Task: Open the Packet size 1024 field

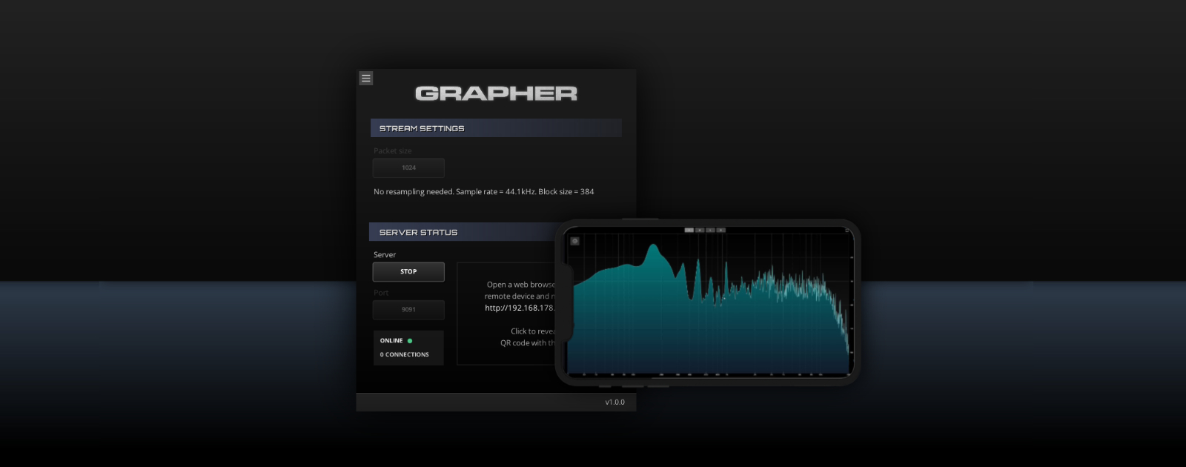Action: point(408,168)
